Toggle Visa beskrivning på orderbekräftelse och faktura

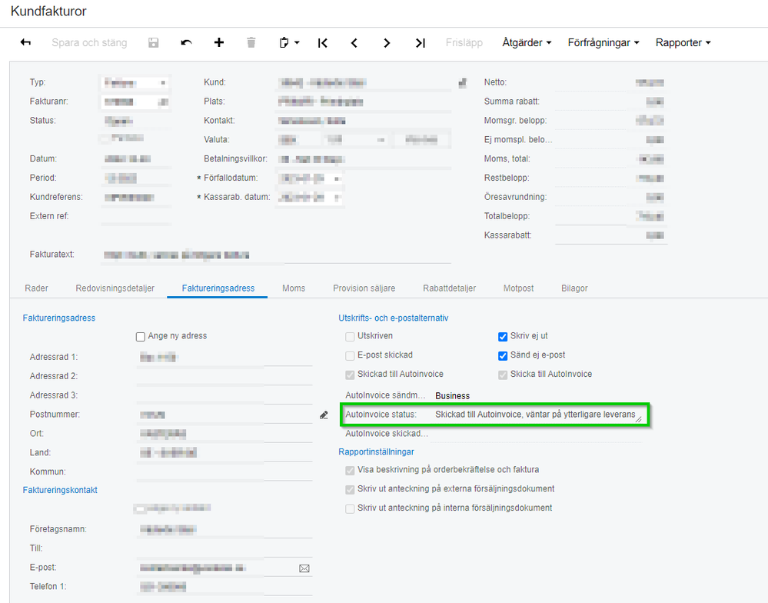tap(350, 470)
